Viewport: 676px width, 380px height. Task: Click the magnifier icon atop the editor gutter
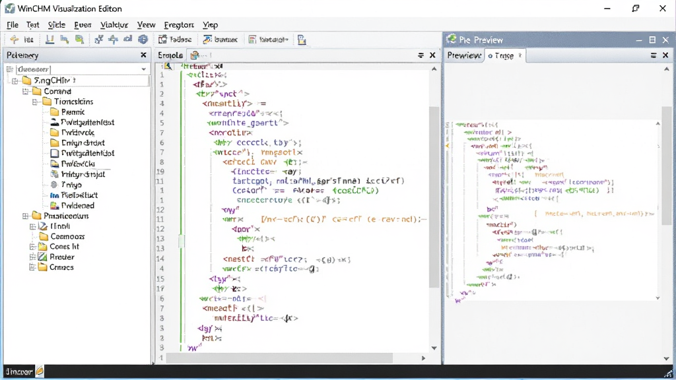coord(168,66)
